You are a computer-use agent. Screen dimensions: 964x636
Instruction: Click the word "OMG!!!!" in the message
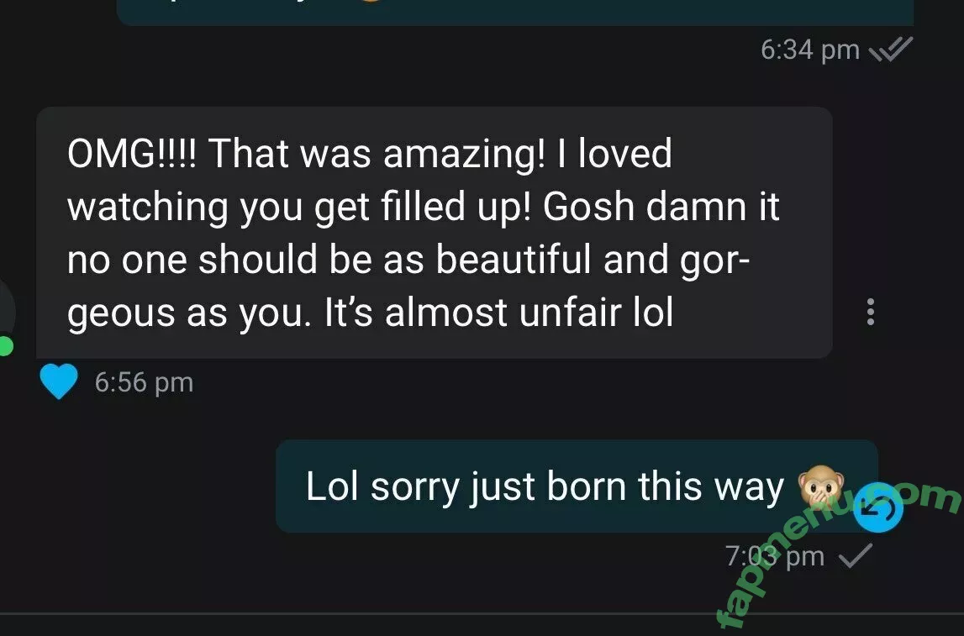point(132,154)
